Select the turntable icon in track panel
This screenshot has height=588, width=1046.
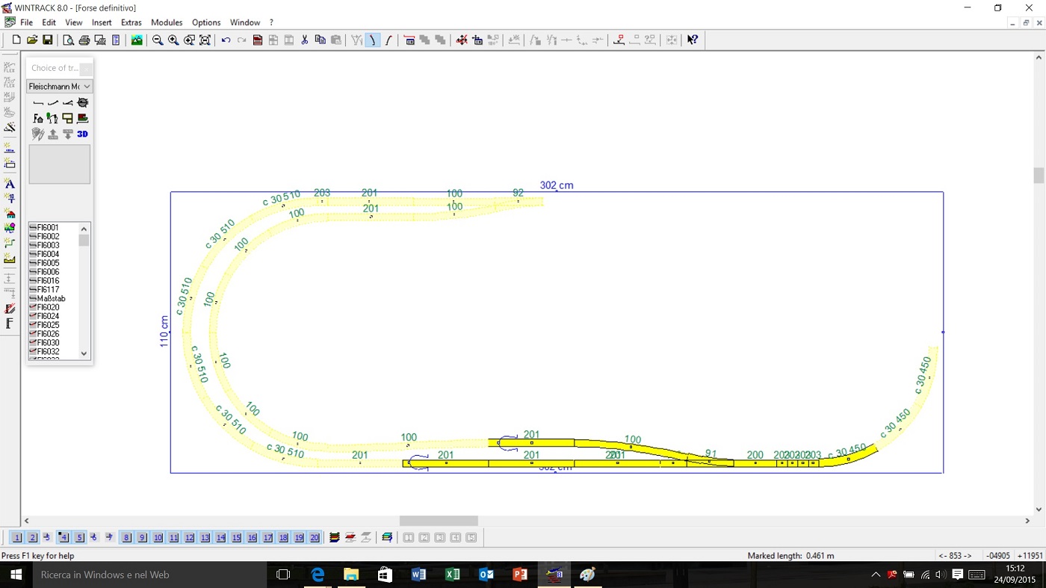[x=82, y=103]
